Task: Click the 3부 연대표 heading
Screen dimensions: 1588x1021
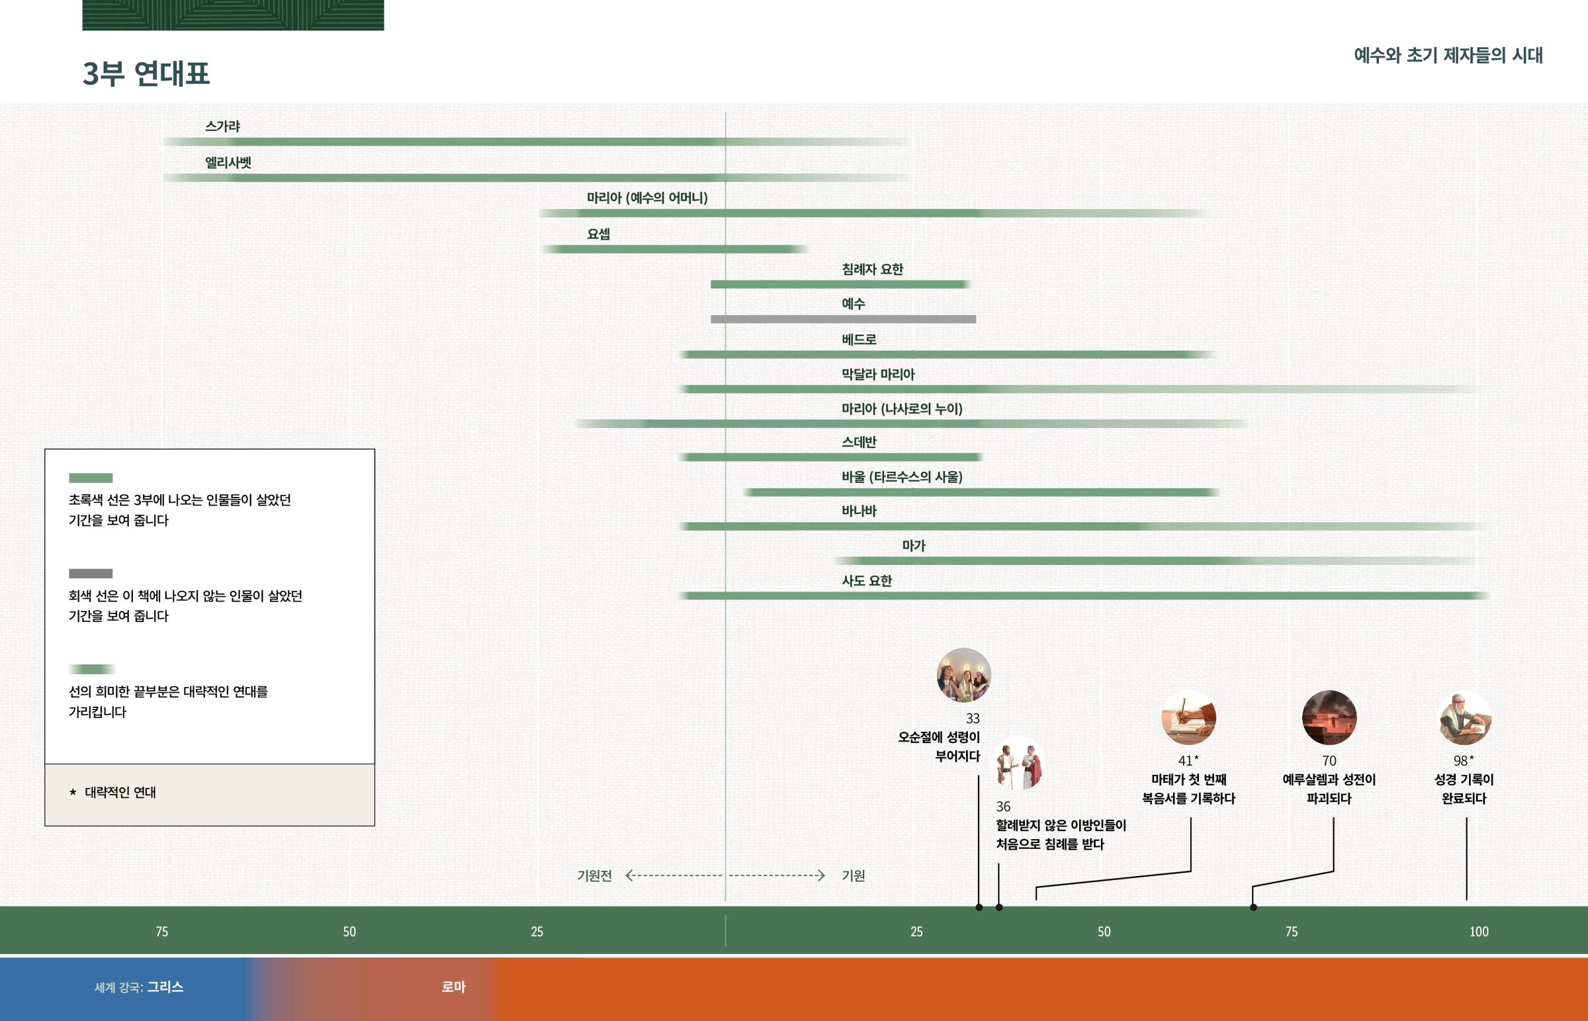Action: 146,73
